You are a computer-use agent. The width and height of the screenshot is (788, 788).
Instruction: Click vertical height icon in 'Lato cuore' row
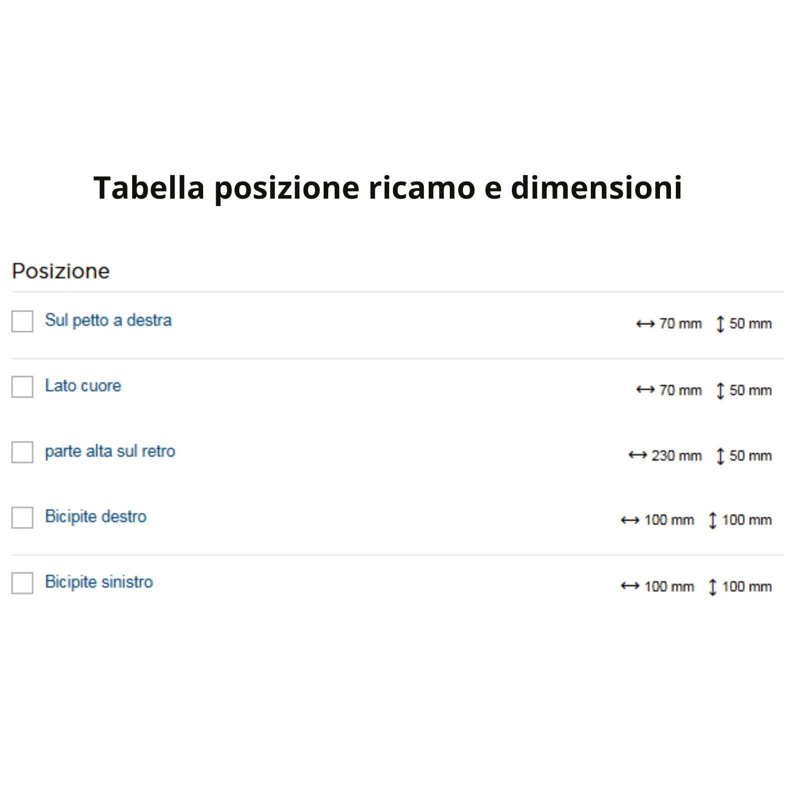click(720, 391)
